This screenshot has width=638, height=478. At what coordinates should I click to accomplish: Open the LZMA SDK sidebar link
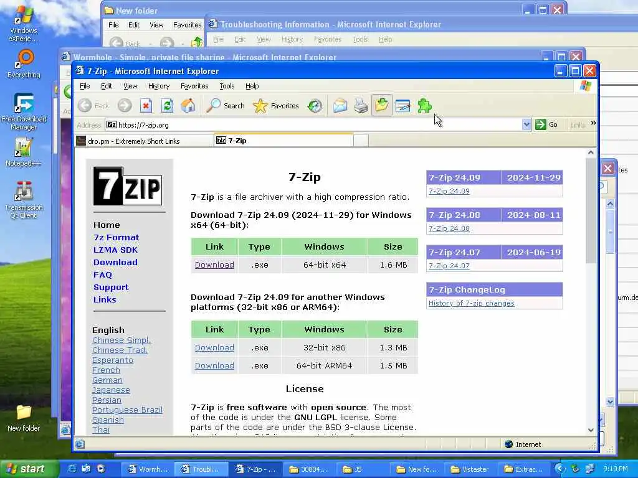click(x=115, y=250)
